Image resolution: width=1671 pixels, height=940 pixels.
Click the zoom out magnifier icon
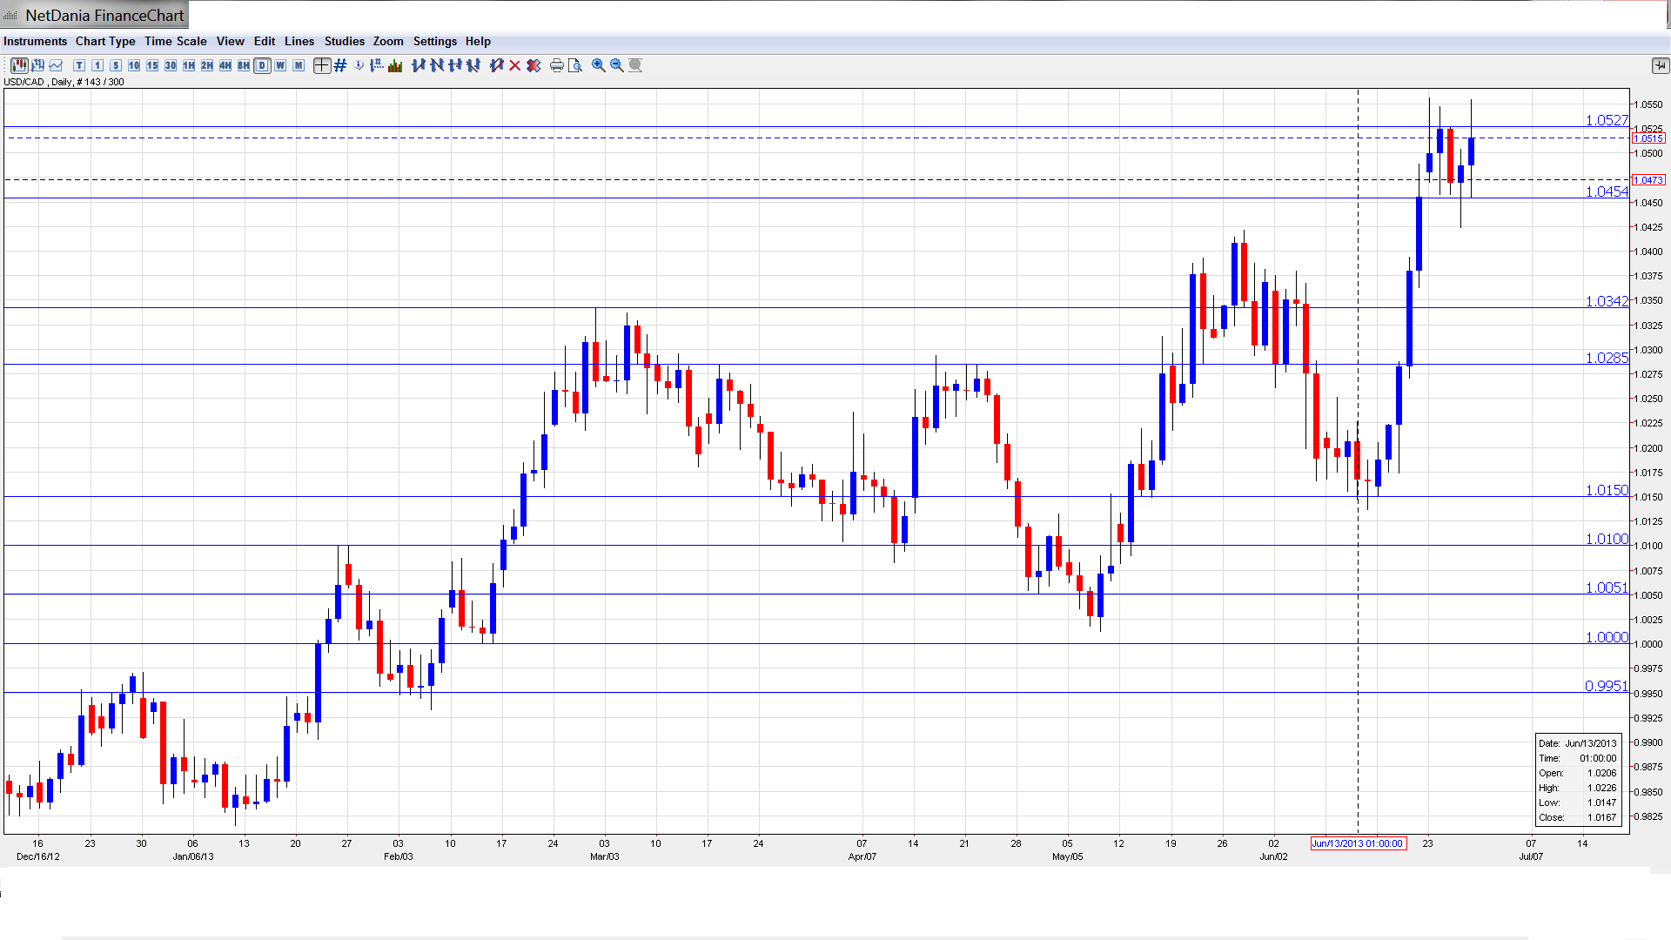pos(617,65)
